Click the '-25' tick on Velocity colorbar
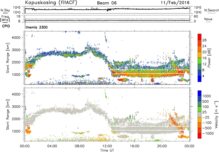The height and width of the screenshot is (152, 219). coord(206,117)
